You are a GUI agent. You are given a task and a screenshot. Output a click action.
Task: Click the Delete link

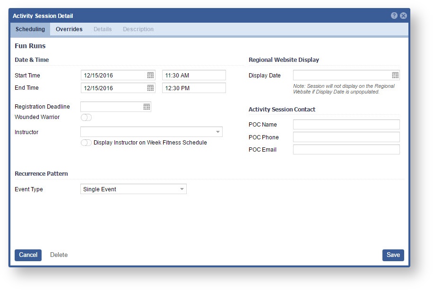59,255
